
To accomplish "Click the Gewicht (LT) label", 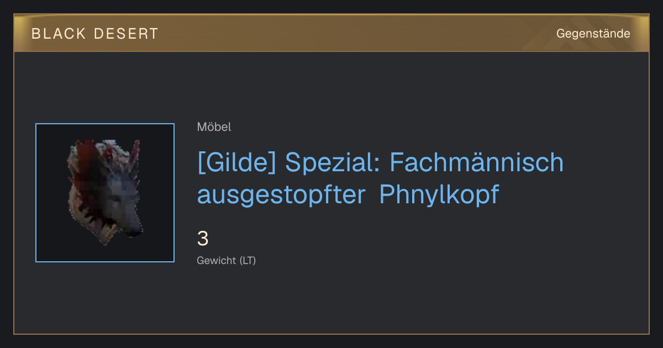I will [227, 261].
